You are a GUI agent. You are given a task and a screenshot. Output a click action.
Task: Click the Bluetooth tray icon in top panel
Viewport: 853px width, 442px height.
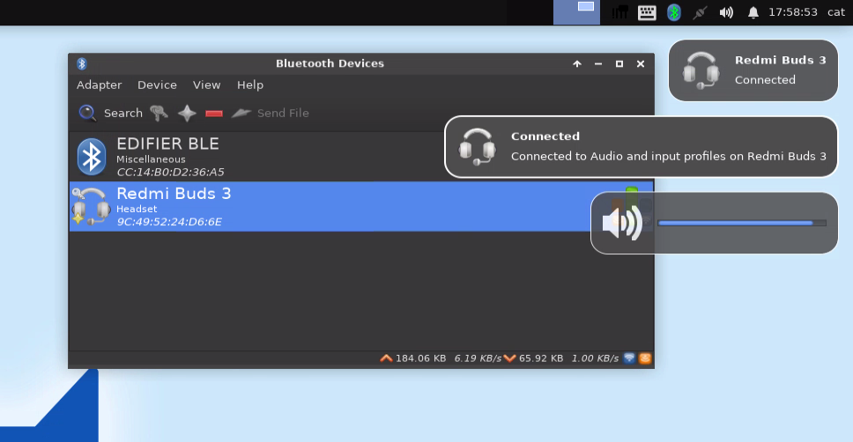click(x=674, y=12)
